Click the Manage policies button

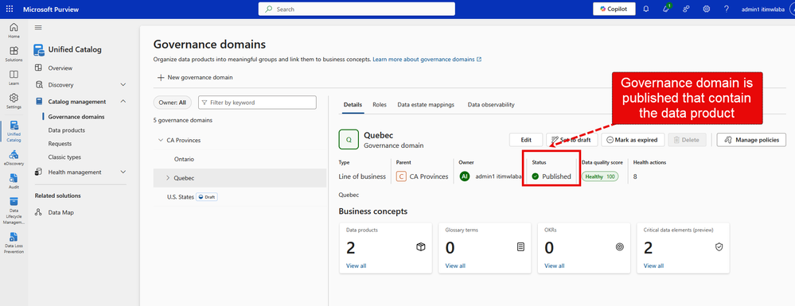click(751, 140)
